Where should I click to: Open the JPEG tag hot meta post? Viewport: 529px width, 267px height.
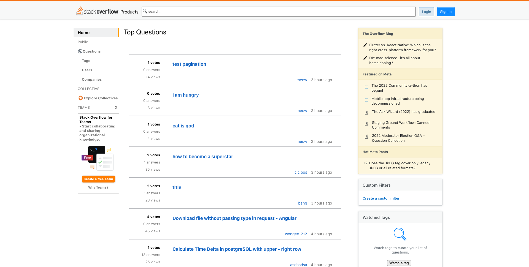pos(400,165)
